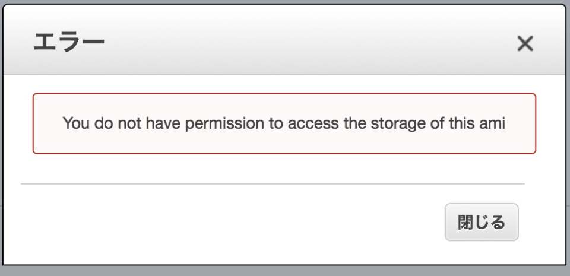
Task: Click the エラー dialog title
Action: click(69, 43)
